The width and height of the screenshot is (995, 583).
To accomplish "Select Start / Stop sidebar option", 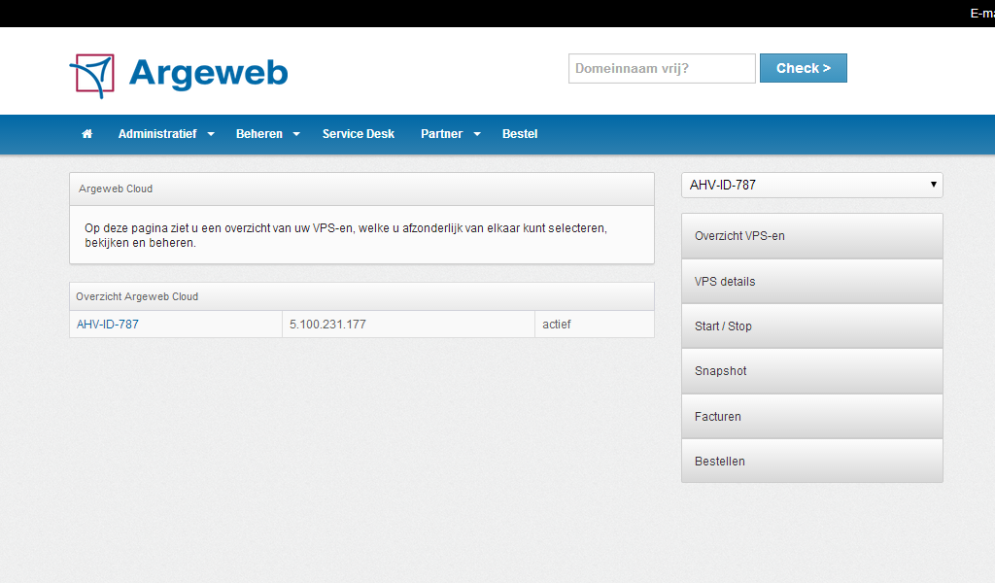I will click(x=723, y=326).
